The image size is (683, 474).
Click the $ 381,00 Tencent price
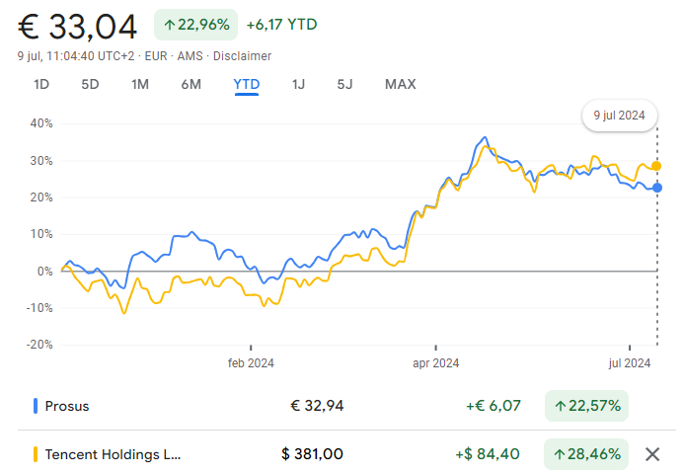tap(312, 454)
